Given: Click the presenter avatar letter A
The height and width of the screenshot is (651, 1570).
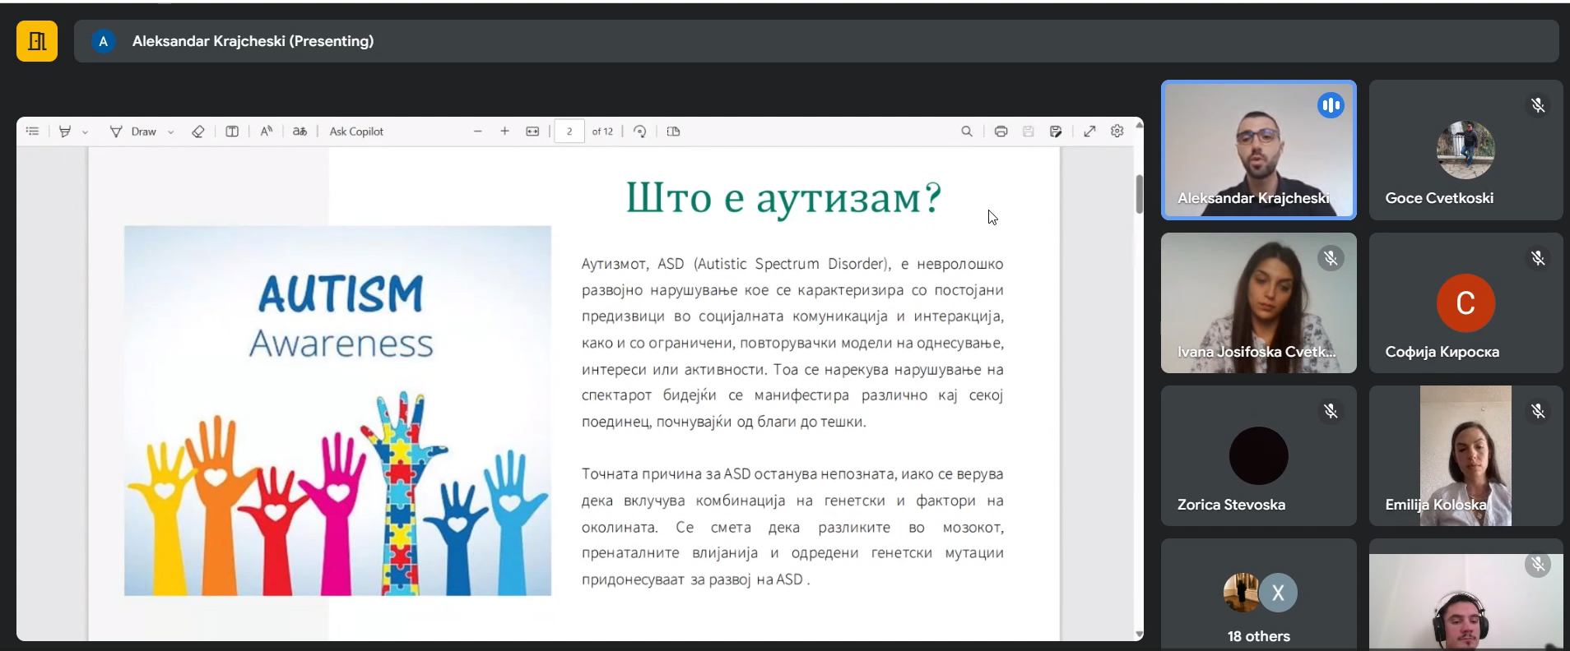Looking at the screenshot, I should 103,41.
